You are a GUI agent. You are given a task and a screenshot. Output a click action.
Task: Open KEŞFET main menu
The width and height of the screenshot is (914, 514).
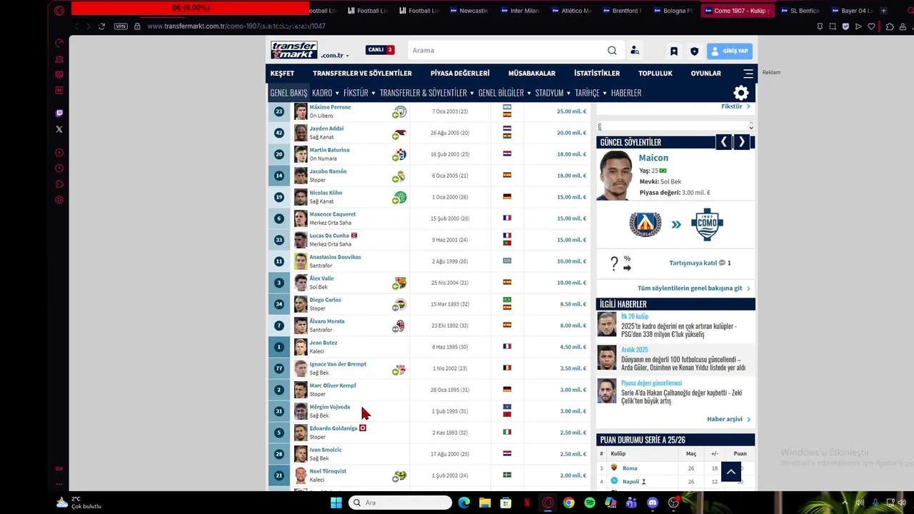282,74
